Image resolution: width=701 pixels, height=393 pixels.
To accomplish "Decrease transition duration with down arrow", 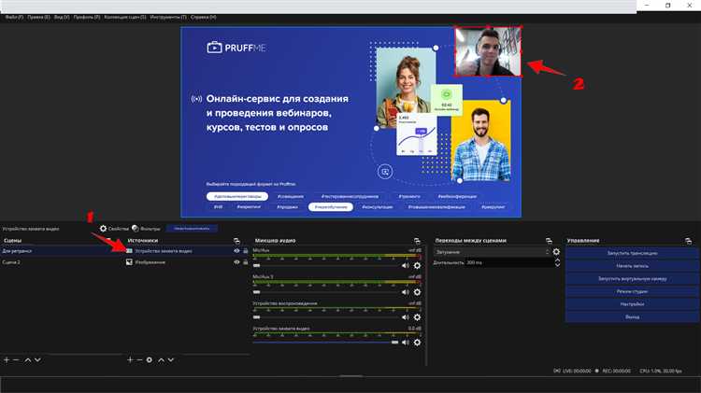I will (557, 265).
